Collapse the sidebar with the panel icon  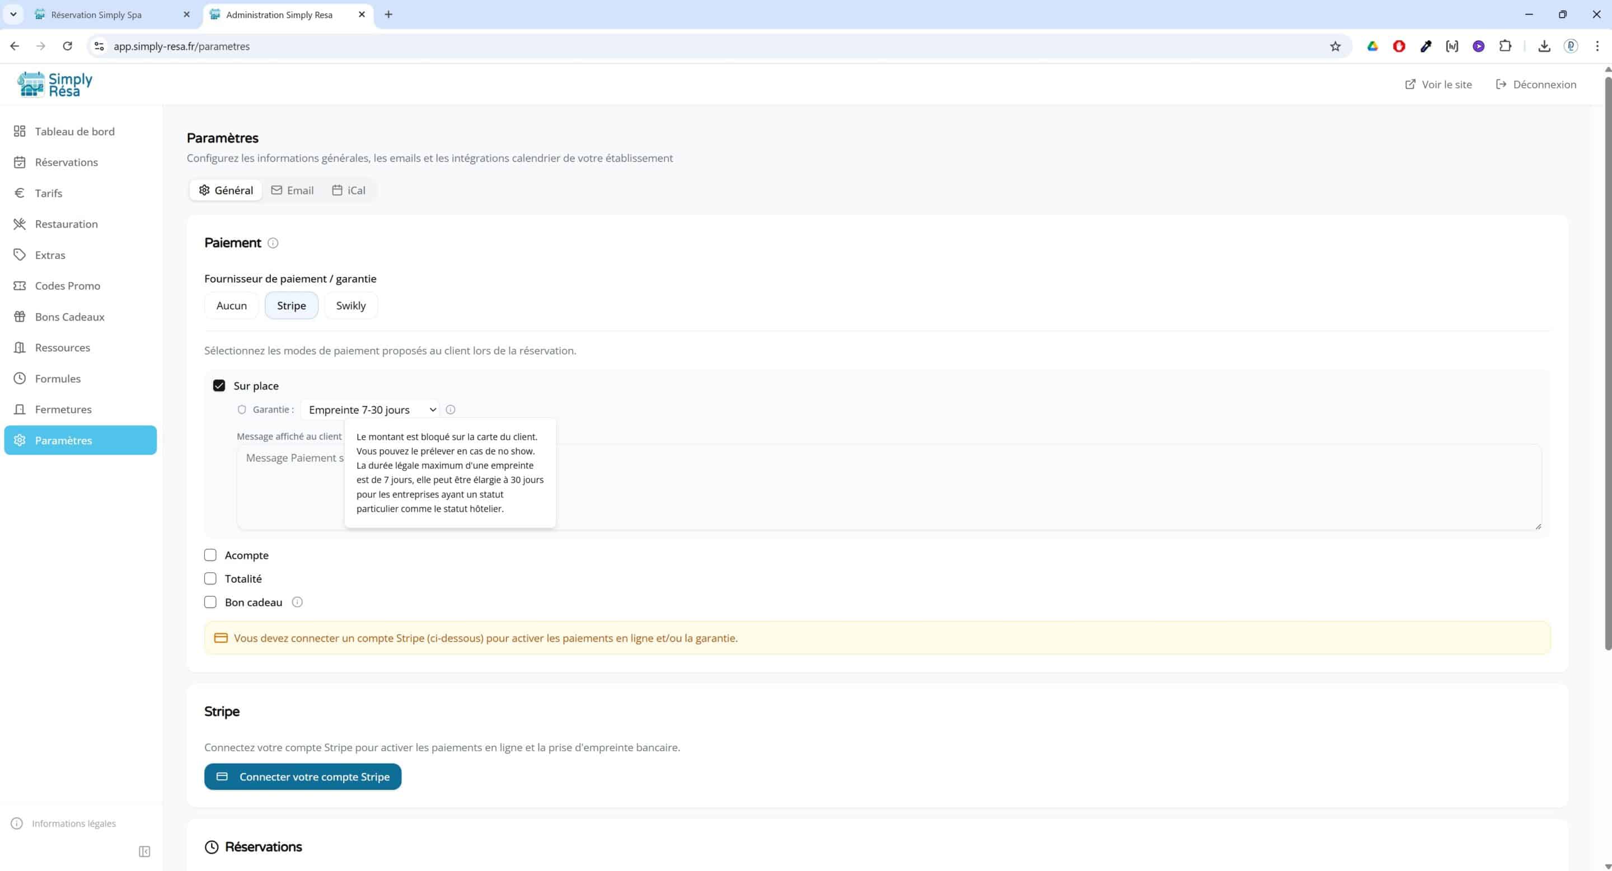tap(144, 851)
